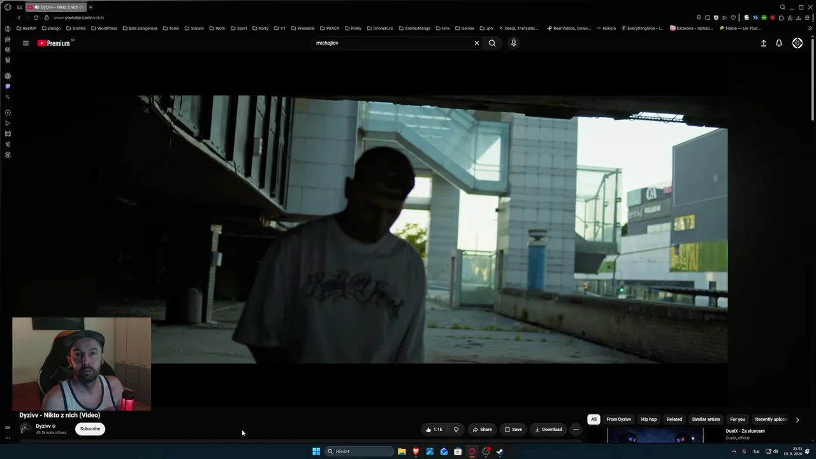The height and width of the screenshot is (459, 816).
Task: Open the RastUP bookmark folder
Action: coord(26,28)
